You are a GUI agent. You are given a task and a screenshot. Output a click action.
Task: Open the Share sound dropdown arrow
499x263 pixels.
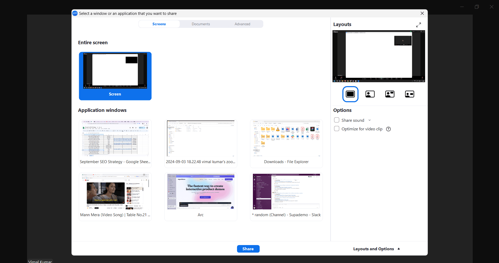coord(369,120)
